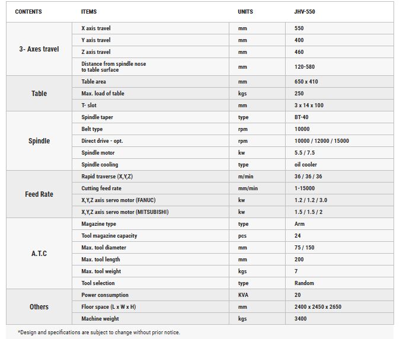Image resolution: width=403 pixels, height=339 pixels.
Task: Select the Feed Rate category cell
Action: 39,194
